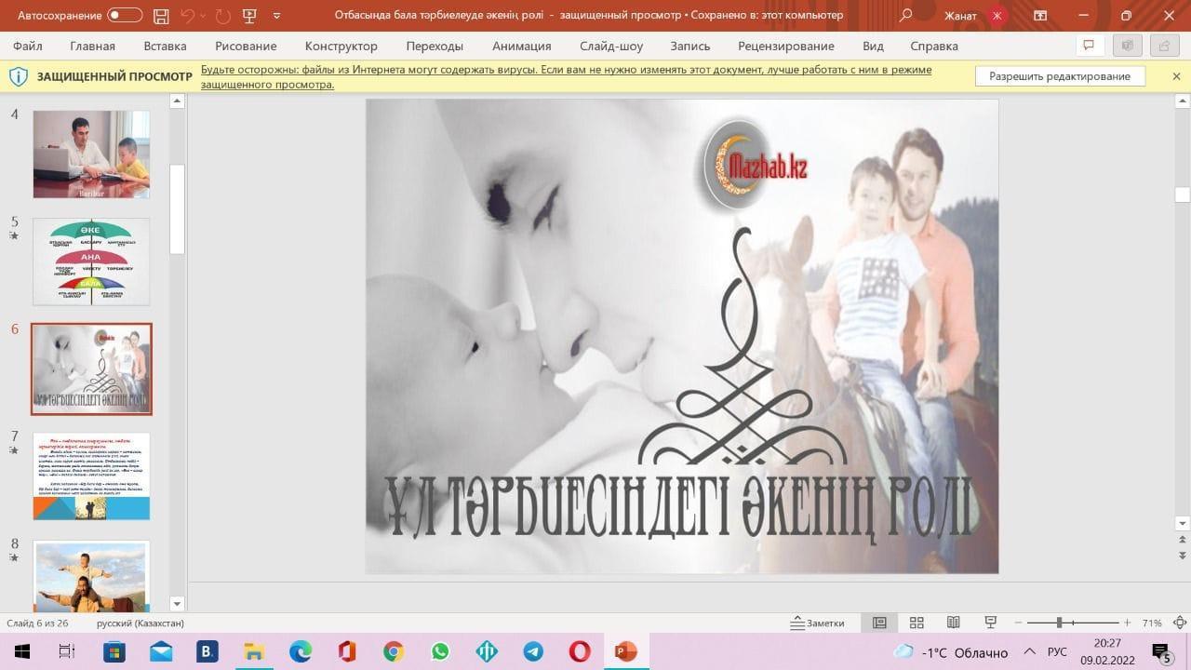Click the русский (Казахстан) language indicator
The height and width of the screenshot is (670, 1191).
[141, 623]
